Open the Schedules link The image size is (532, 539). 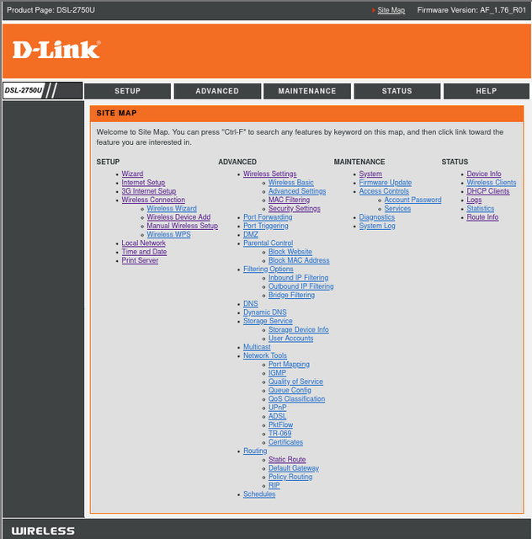(x=259, y=494)
